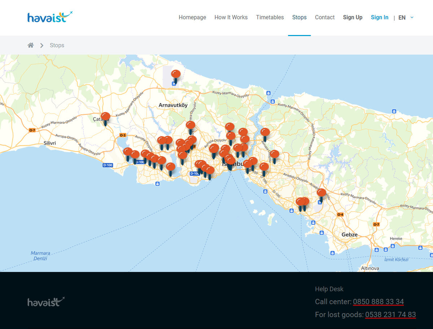433x329 pixels.
Task: Open the Timetables menu item
Action: [x=270, y=17]
